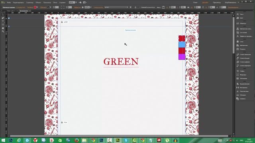Click the orange Align link in control bar
This screenshot has width=255, height=143.
233,7
